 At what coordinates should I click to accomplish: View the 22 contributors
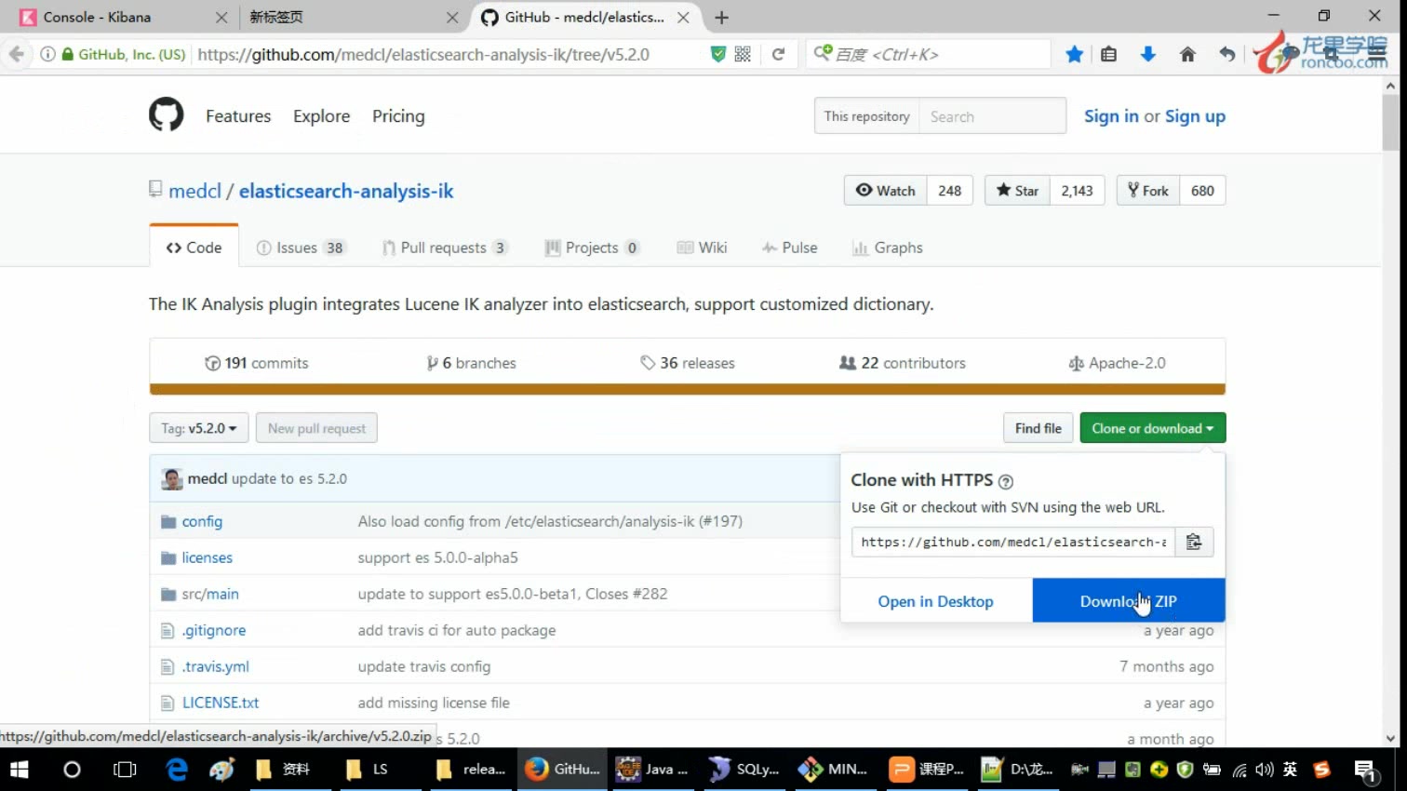coord(903,363)
